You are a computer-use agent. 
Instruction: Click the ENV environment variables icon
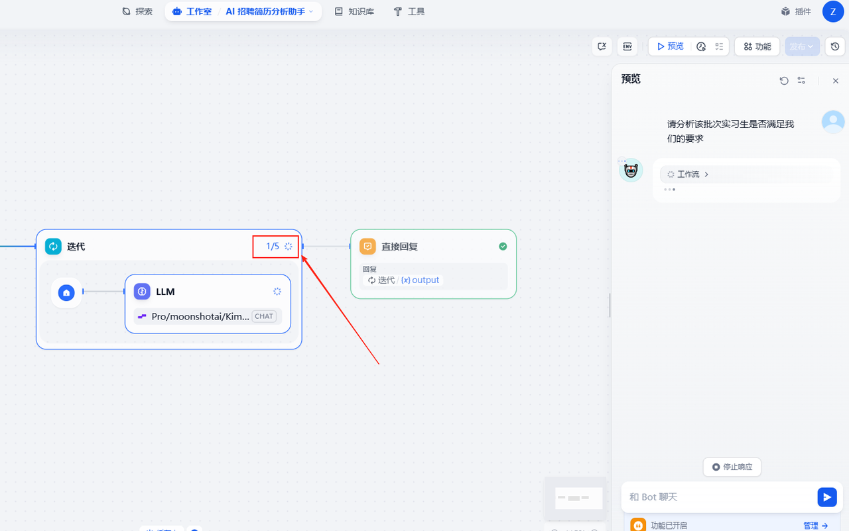[x=627, y=46]
